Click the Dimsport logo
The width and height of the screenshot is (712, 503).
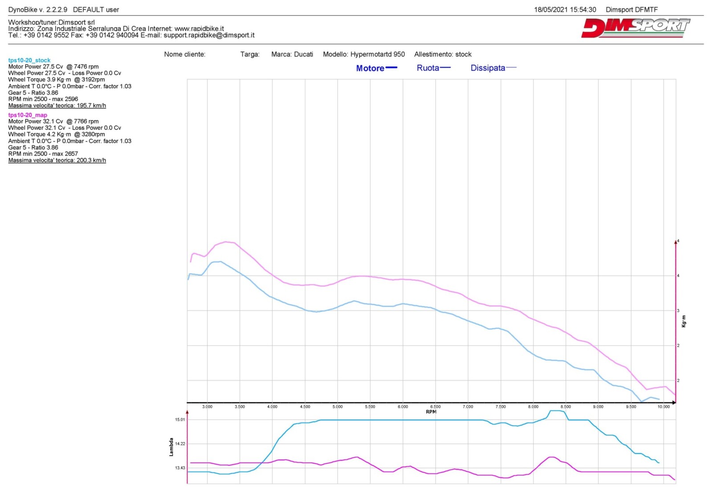coord(635,28)
